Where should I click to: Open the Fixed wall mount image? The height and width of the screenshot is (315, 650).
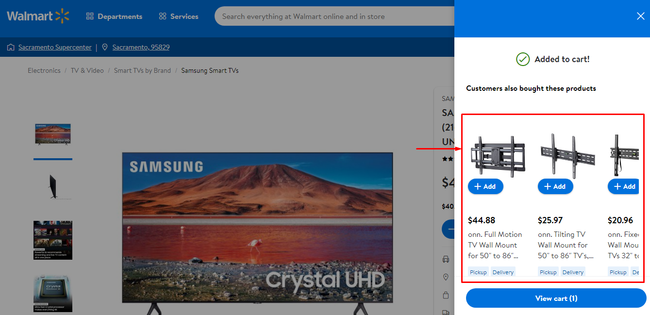[x=623, y=155]
